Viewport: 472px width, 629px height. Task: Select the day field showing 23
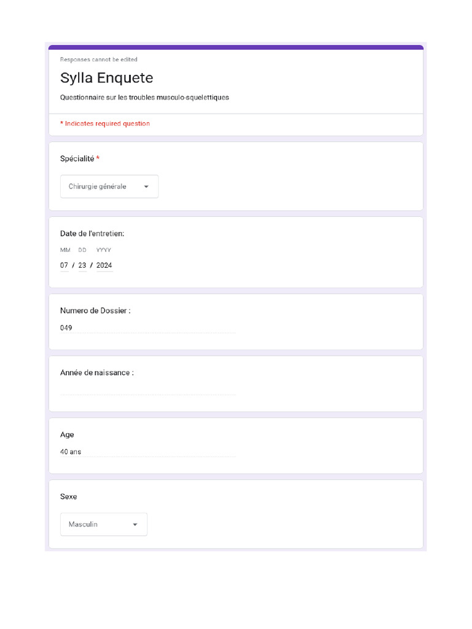(x=82, y=265)
